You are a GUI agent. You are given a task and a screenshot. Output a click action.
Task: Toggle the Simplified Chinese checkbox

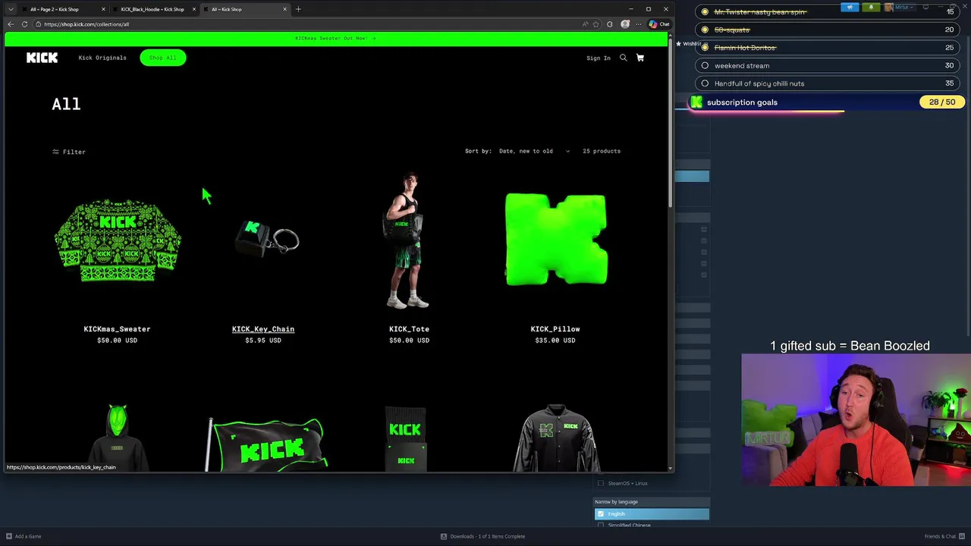tap(601, 525)
